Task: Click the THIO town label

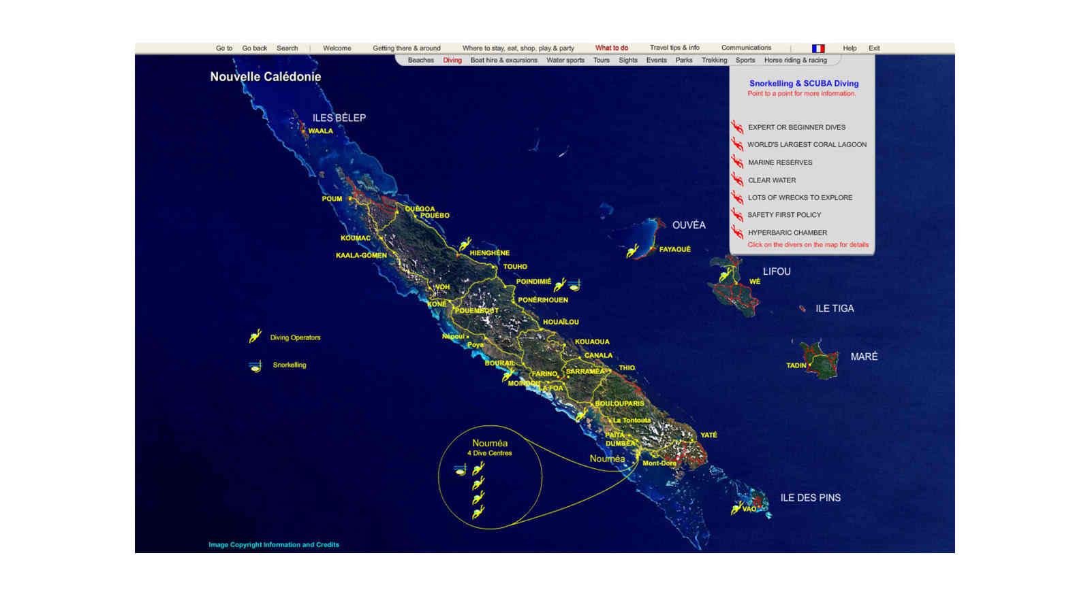Action: [x=627, y=368]
